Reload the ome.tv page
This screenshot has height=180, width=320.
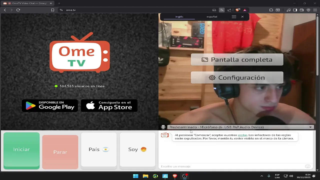(x=18, y=10)
